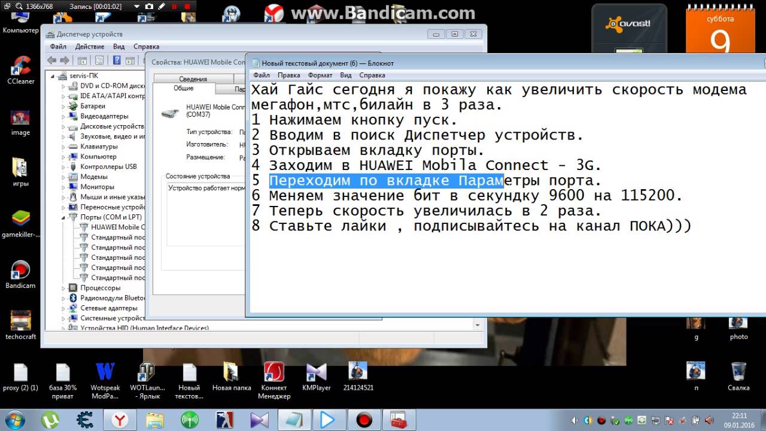
Task: Click the 'Теперь скорость увеличилась' line in Notepad
Action: tap(427, 211)
